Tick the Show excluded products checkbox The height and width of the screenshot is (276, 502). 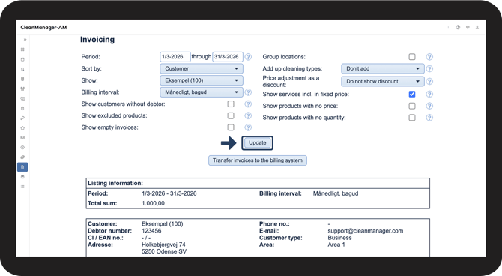231,115
